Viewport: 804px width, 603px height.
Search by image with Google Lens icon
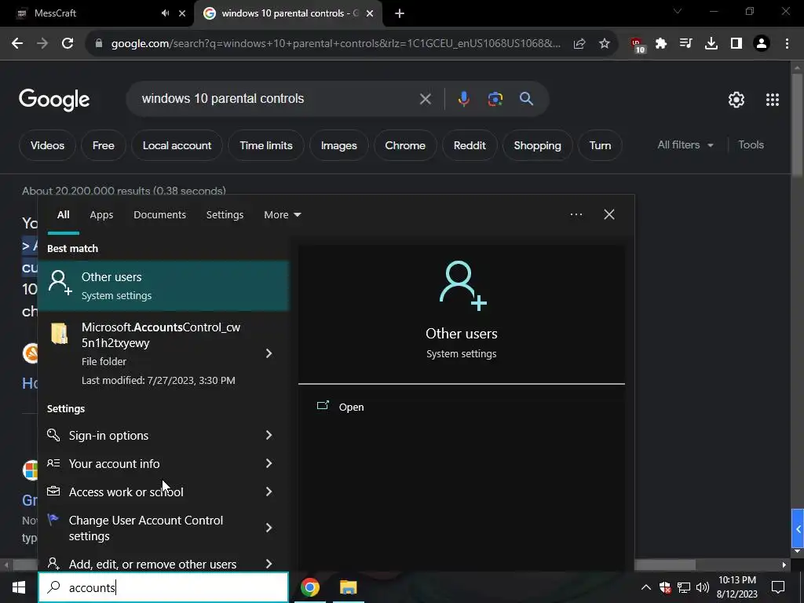495,98
